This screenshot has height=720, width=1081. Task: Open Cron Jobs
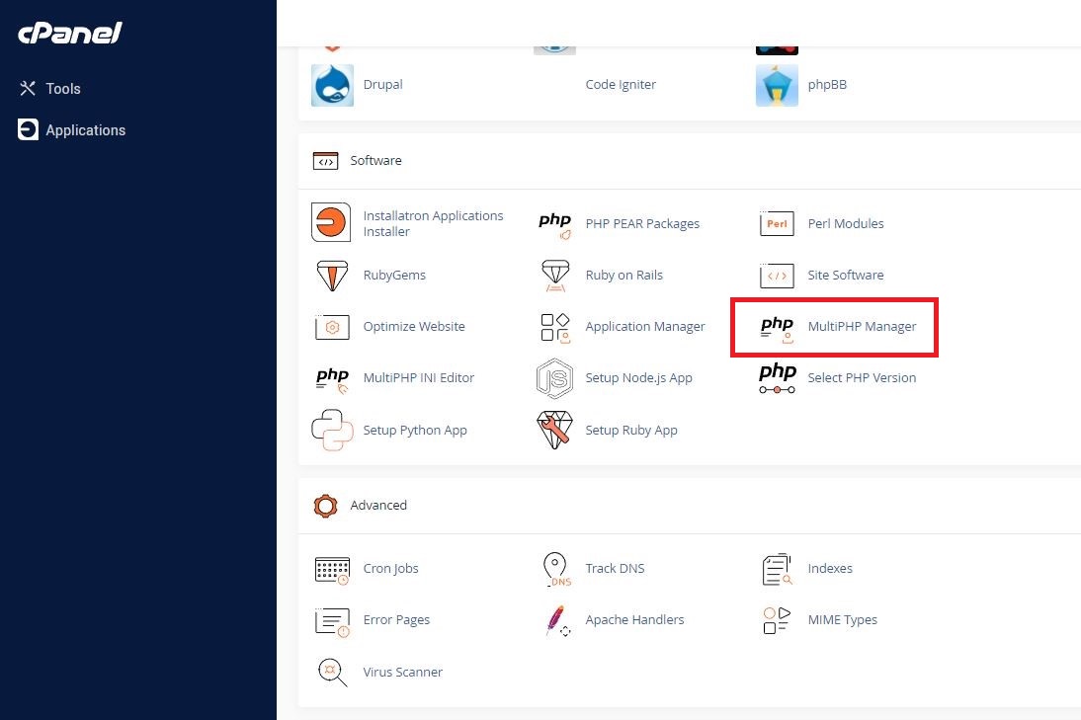pyautogui.click(x=391, y=569)
